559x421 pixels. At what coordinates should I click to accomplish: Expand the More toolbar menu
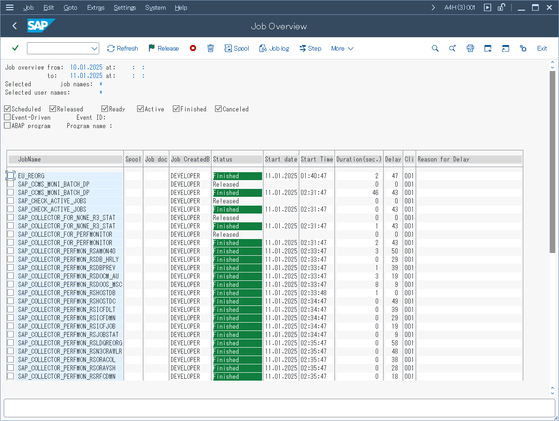[x=342, y=48]
